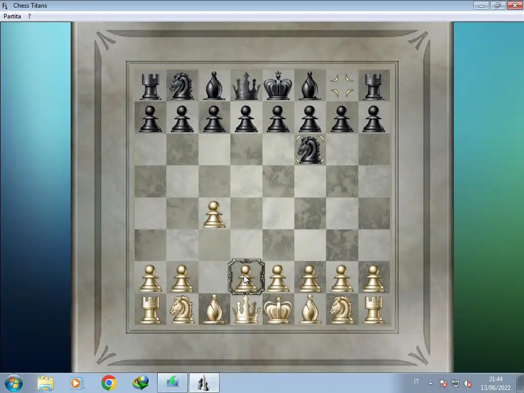The image size is (524, 393).
Task: Show hidden system tray icons
Action: pos(431,383)
